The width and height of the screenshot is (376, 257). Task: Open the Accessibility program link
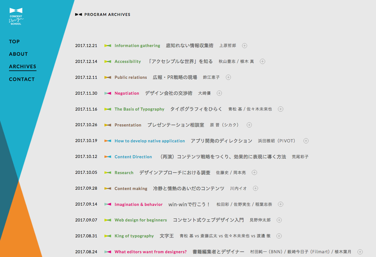[x=128, y=61]
